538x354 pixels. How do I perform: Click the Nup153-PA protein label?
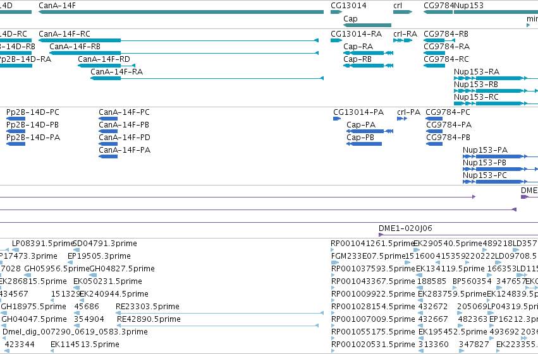485,150
